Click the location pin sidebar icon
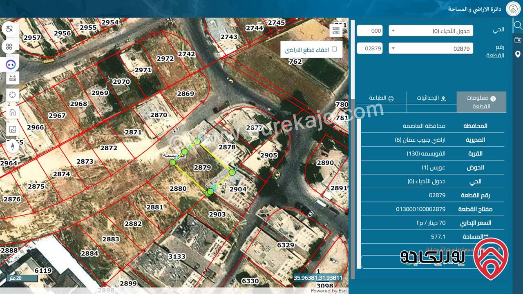Screen dimensions: 523x294 (x=518, y=54)
